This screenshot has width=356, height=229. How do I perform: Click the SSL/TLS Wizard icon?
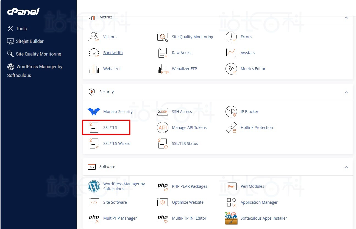(94, 144)
